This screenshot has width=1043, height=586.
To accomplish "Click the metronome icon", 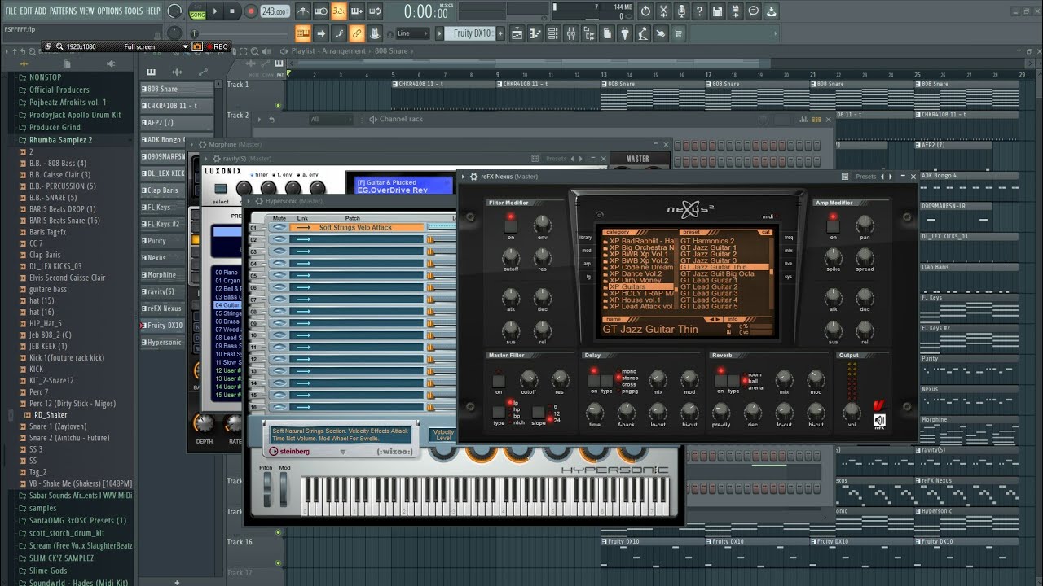I will 302,11.
